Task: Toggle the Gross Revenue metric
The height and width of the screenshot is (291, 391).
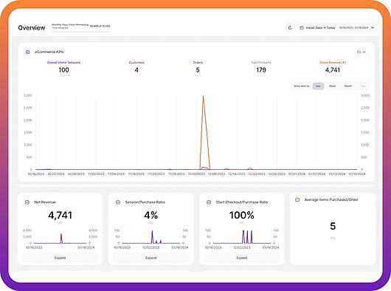Action: click(x=333, y=62)
